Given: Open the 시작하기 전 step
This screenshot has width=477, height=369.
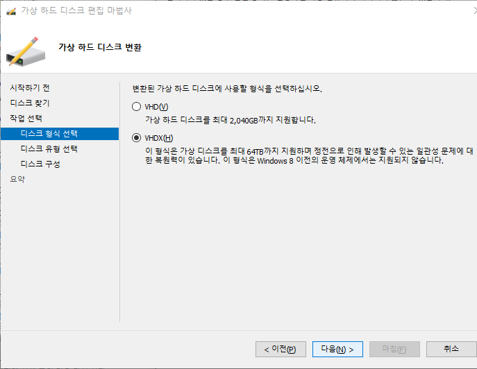Looking at the screenshot, I should (29, 88).
